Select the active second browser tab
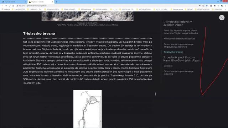Screen dimensions: 228x128 click(41, 2)
